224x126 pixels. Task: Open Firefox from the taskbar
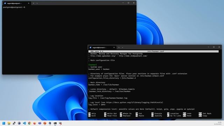tap(35, 123)
